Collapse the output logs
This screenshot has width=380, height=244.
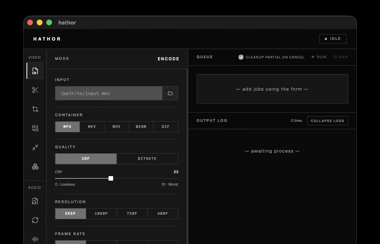[x=327, y=121]
